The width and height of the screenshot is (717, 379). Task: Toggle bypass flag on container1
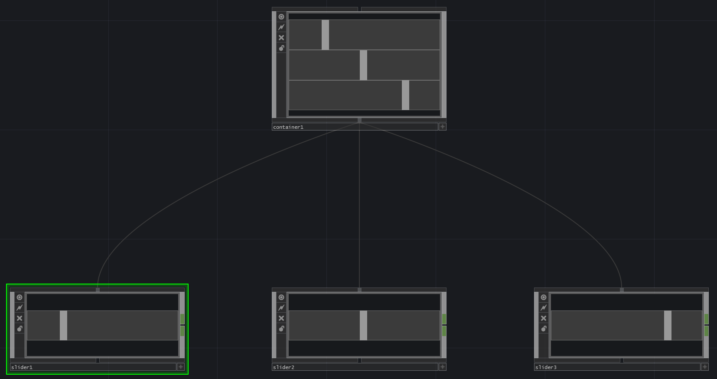(281, 38)
